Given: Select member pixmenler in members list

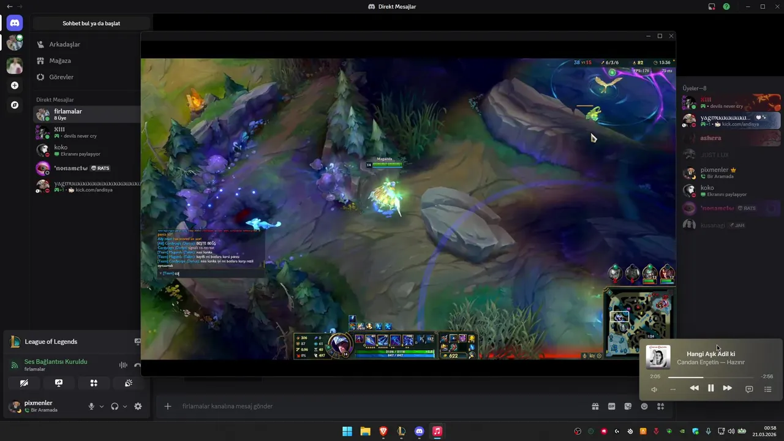Looking at the screenshot, I should pos(731,173).
